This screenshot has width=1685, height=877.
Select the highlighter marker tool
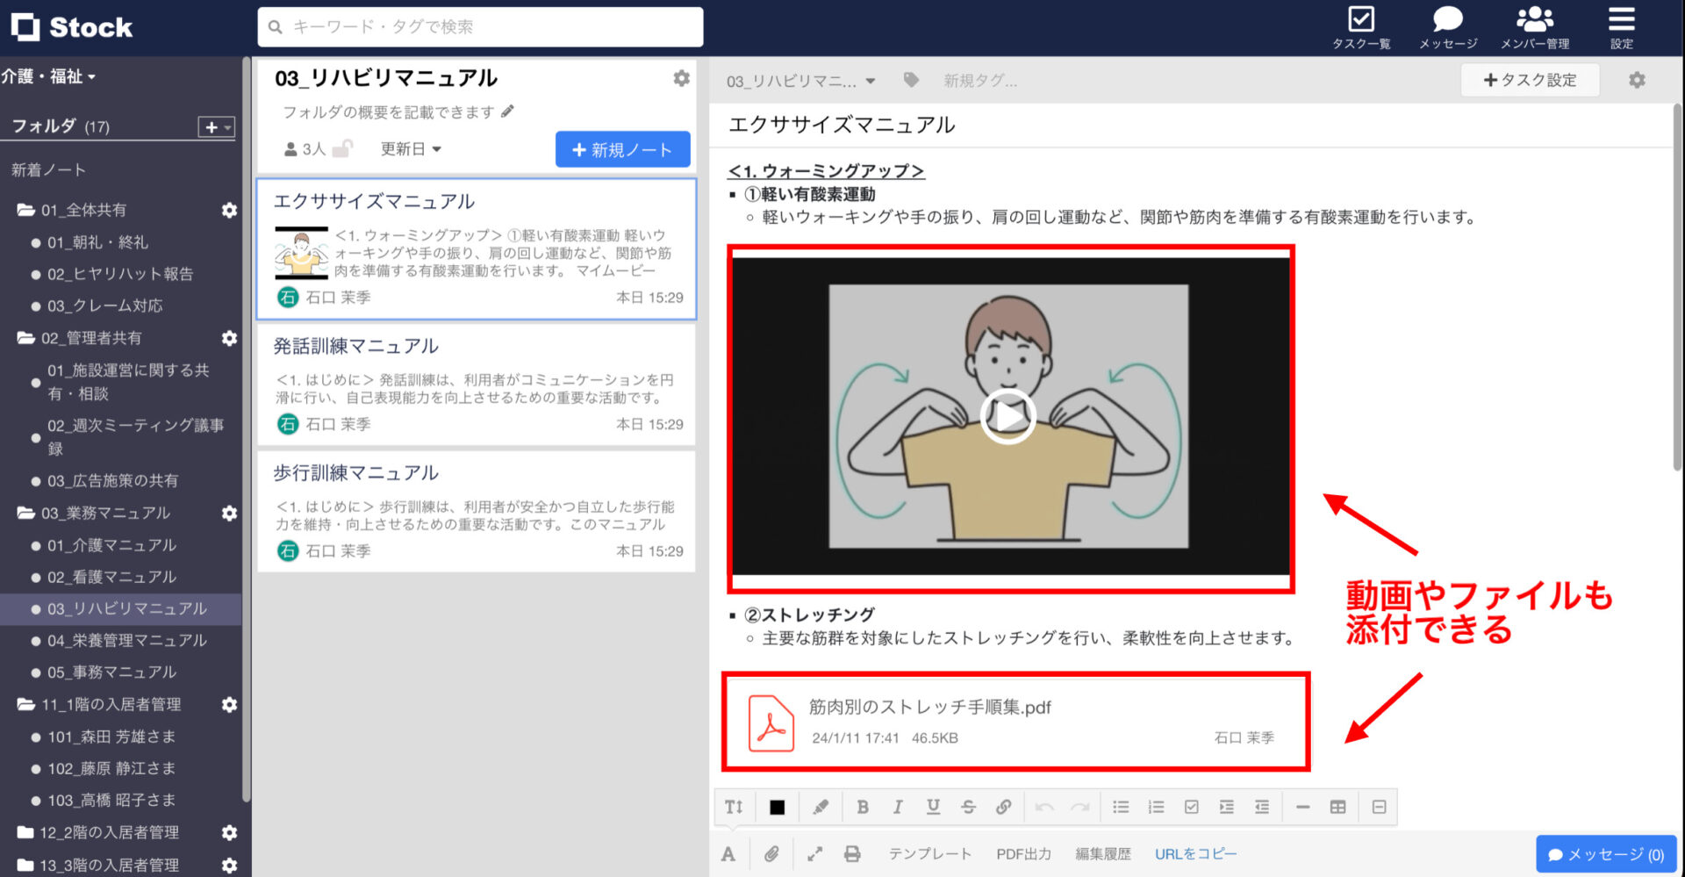coord(821,807)
